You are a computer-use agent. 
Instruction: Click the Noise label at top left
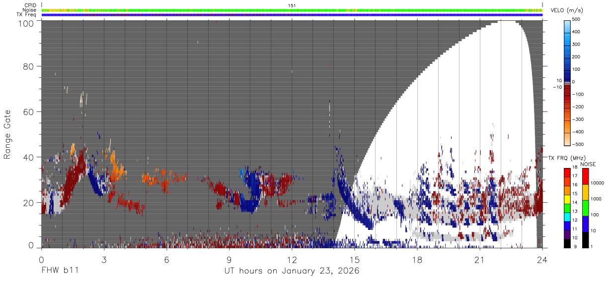click(x=29, y=10)
